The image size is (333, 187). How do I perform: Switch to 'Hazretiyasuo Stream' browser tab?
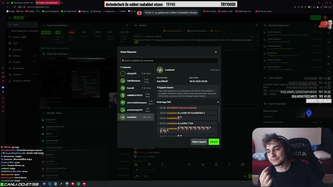coord(23,3)
